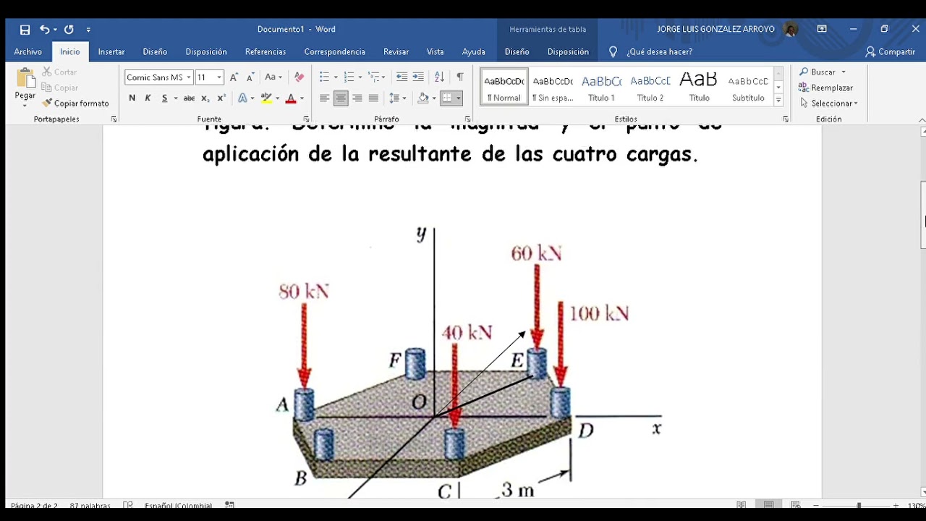This screenshot has width=926, height=521.
Task: Open the Ayuda tab
Action: 474,52
